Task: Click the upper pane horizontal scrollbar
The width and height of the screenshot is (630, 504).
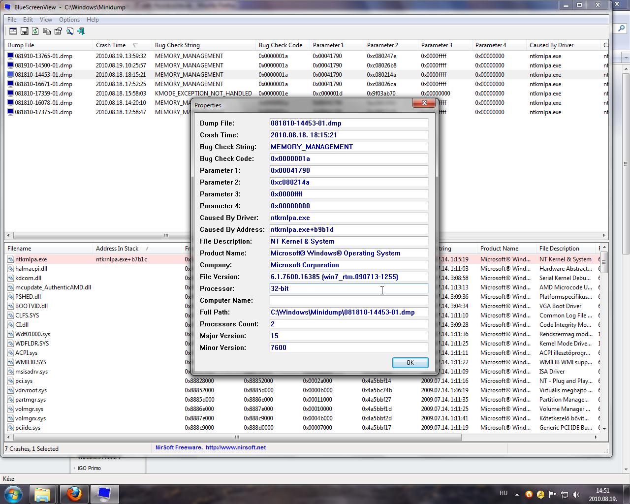Action: (x=306, y=235)
